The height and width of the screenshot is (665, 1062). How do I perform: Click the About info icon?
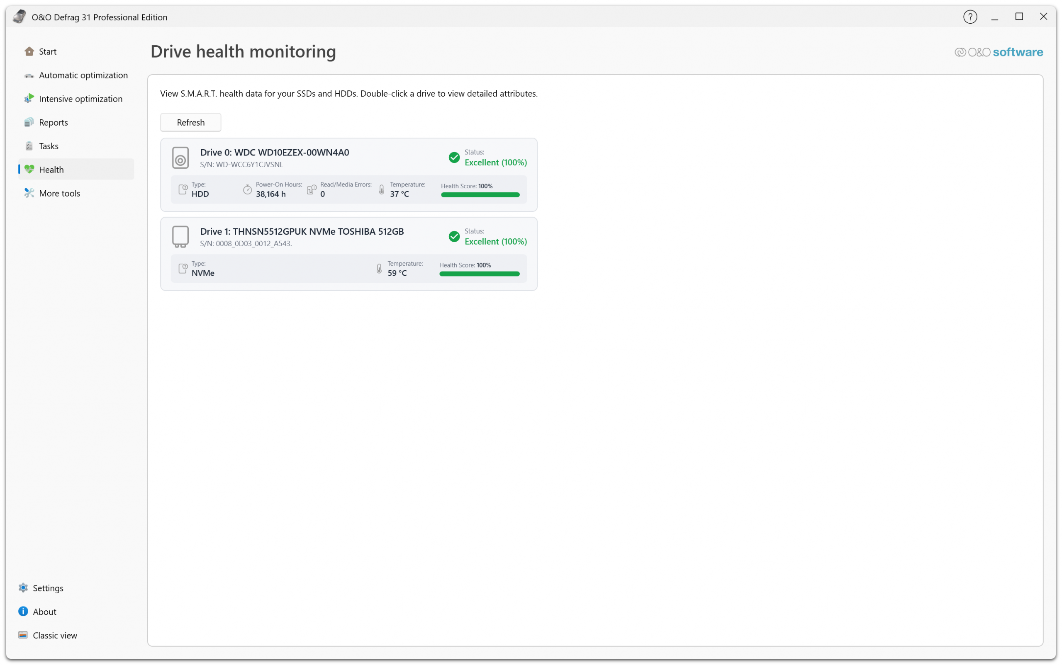point(23,612)
